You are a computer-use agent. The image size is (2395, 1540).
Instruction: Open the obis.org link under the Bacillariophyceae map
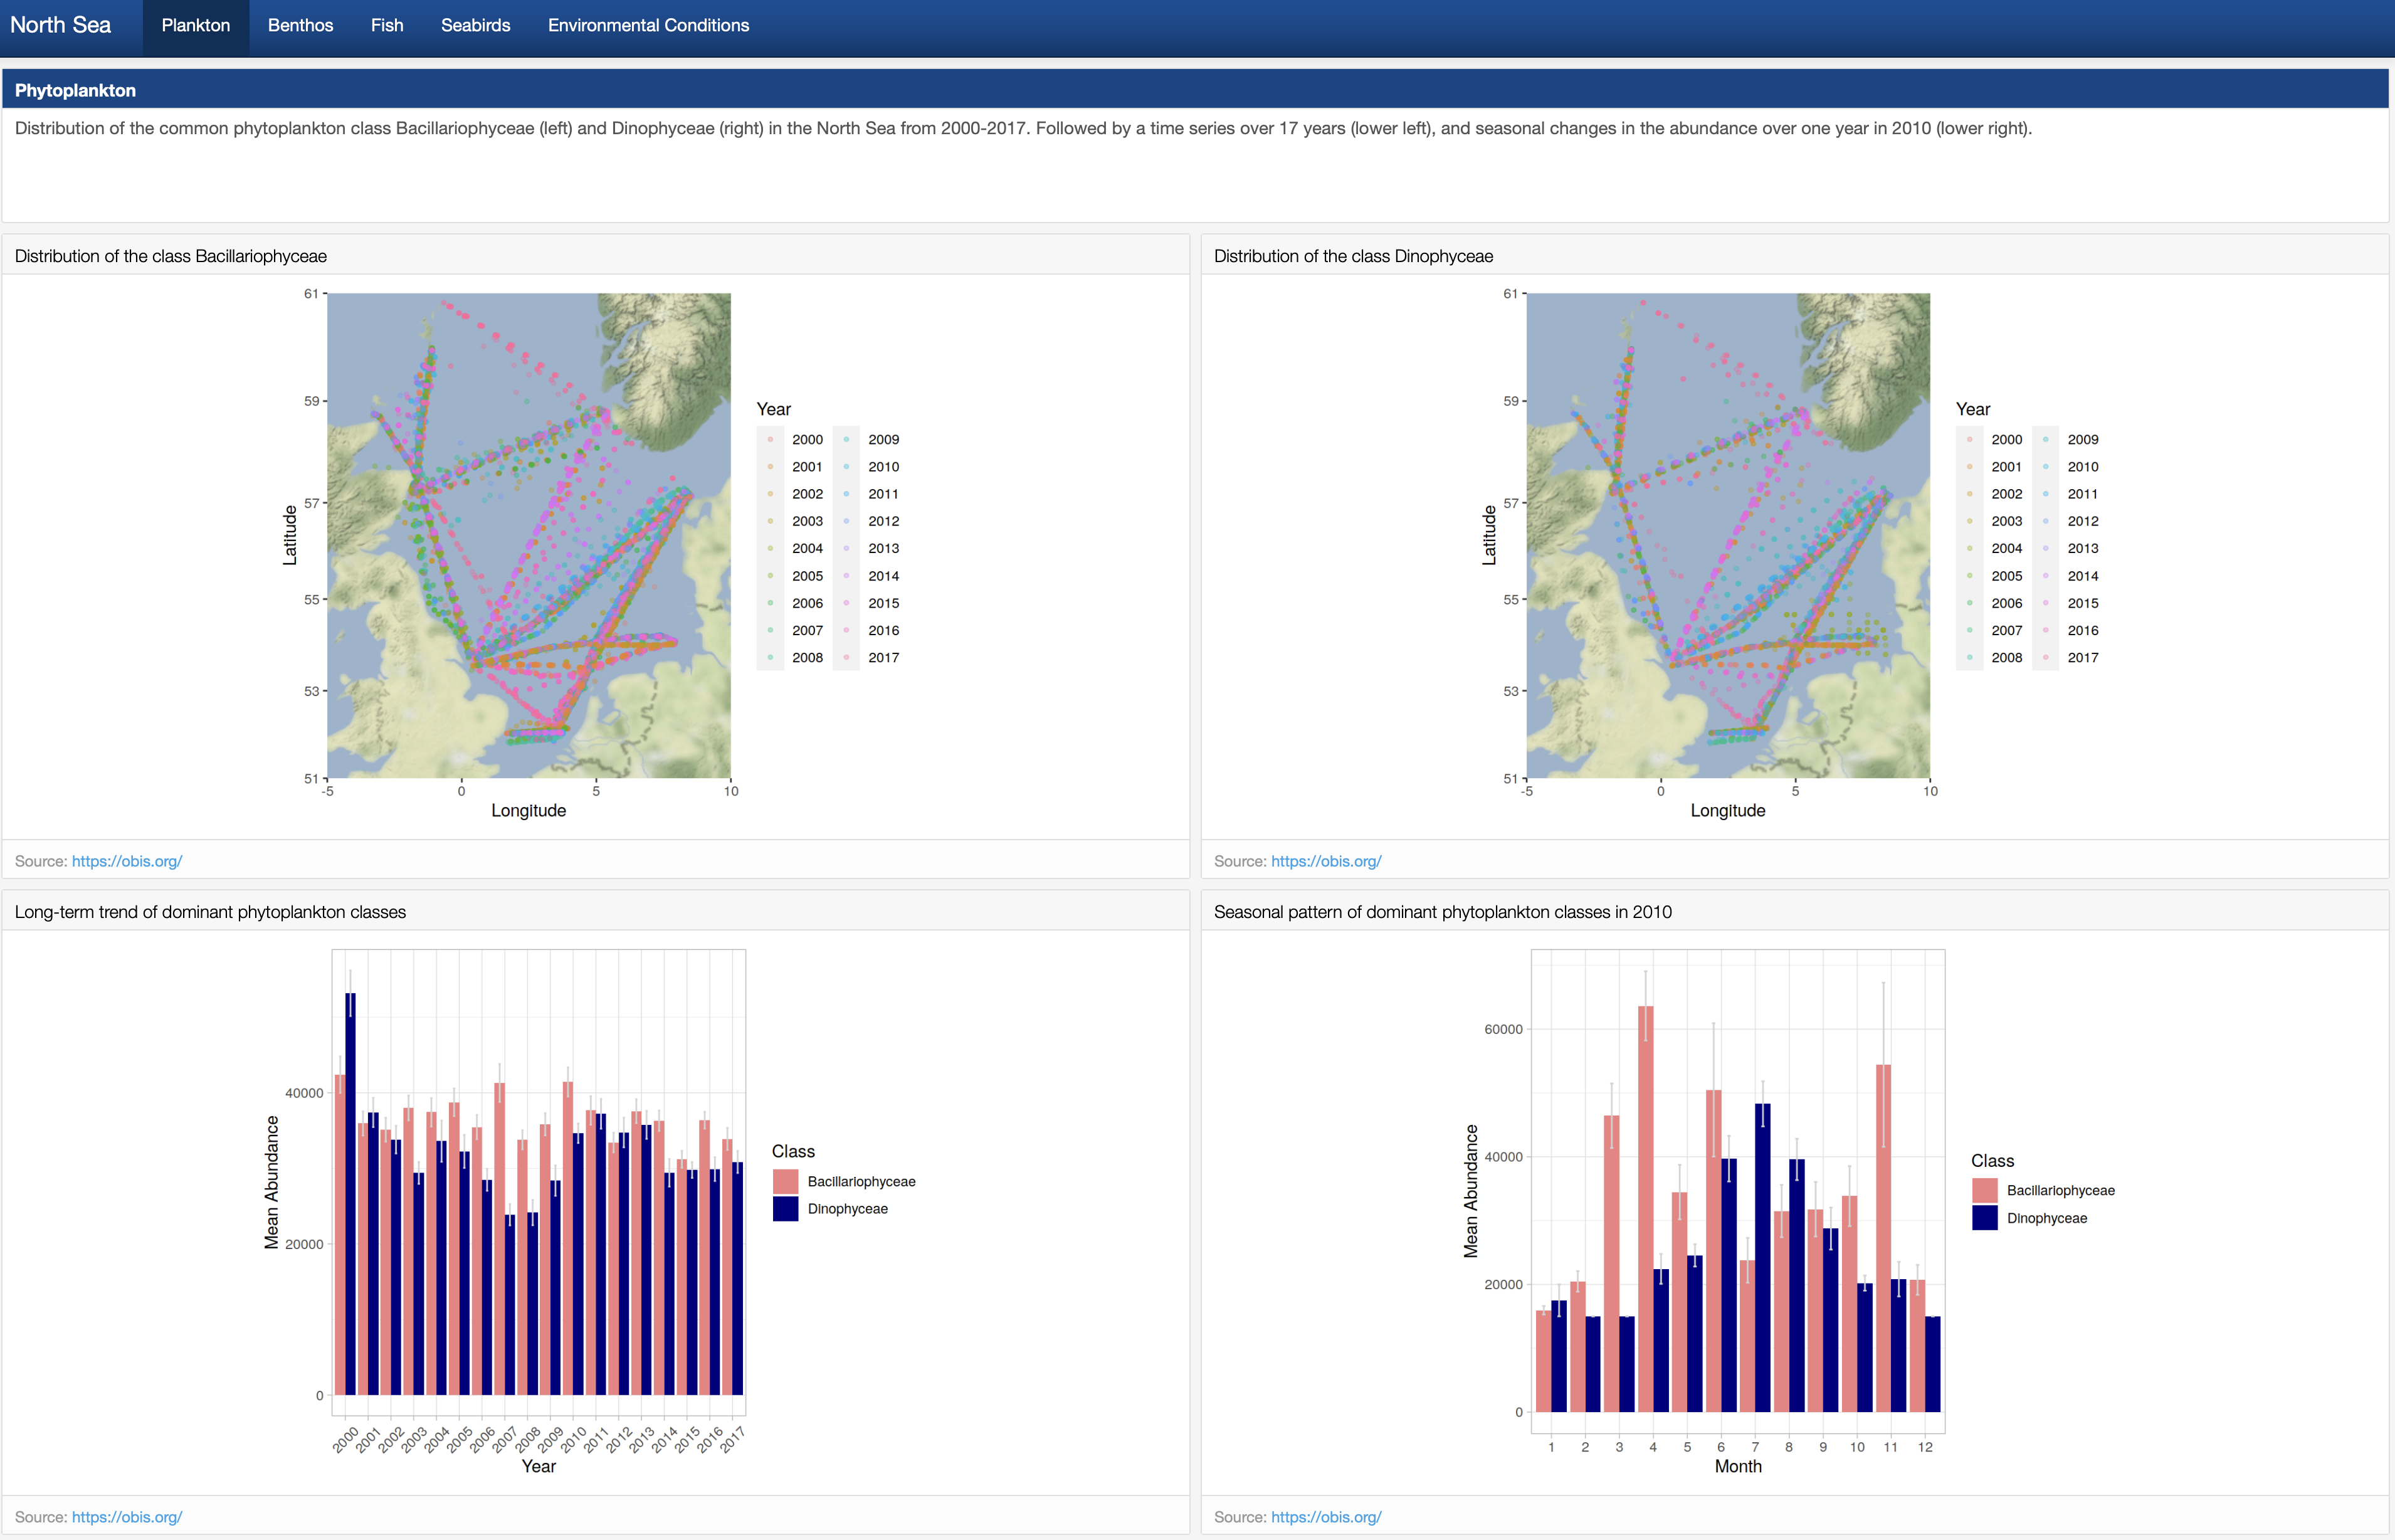click(x=127, y=860)
